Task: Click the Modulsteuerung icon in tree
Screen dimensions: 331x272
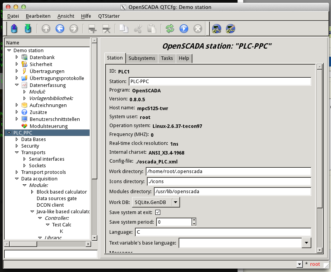Action: point(25,126)
